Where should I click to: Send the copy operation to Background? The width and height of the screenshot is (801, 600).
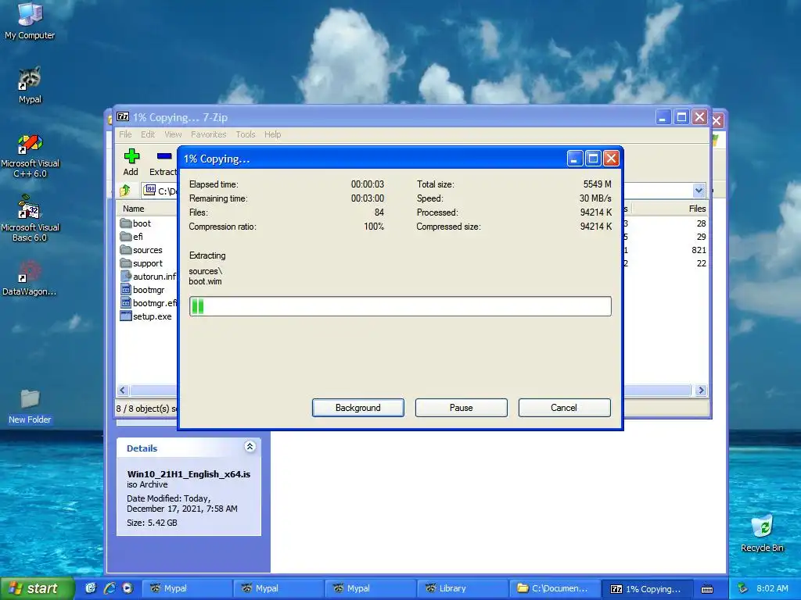click(x=358, y=408)
